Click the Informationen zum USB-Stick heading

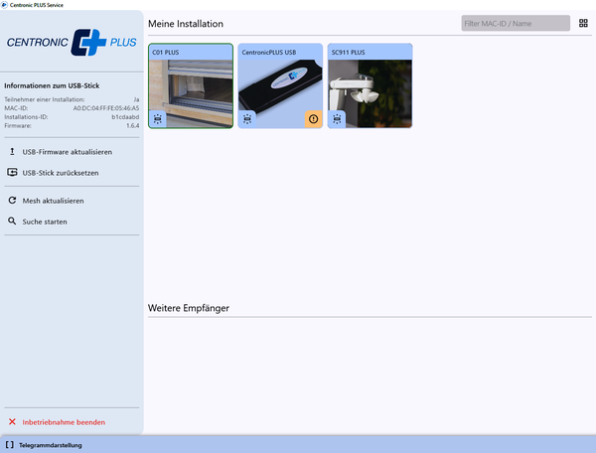click(x=52, y=85)
